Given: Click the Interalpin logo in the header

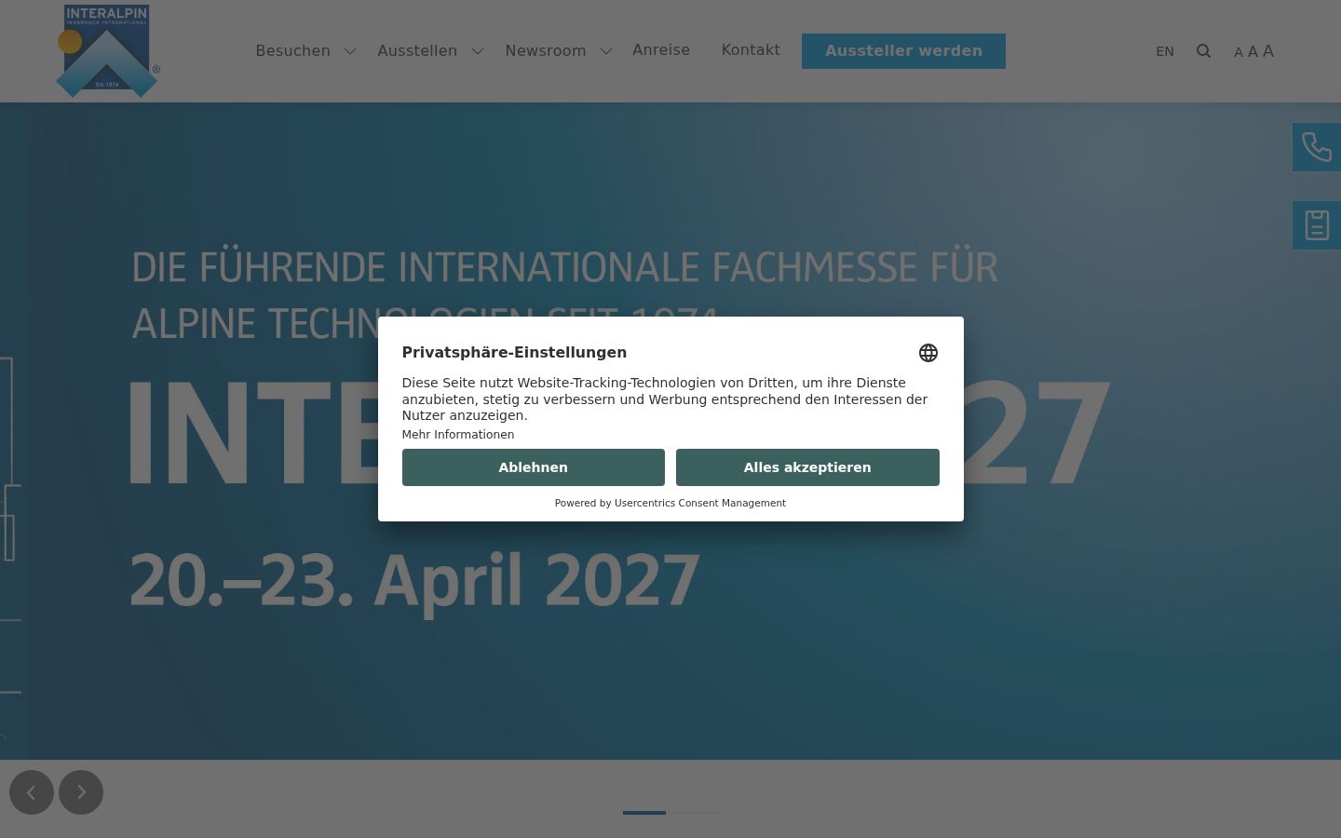Looking at the screenshot, I should 108,51.
